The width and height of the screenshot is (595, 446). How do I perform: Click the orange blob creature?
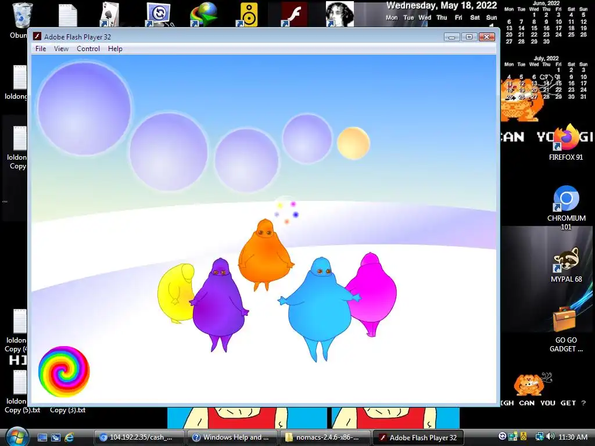pos(265,254)
